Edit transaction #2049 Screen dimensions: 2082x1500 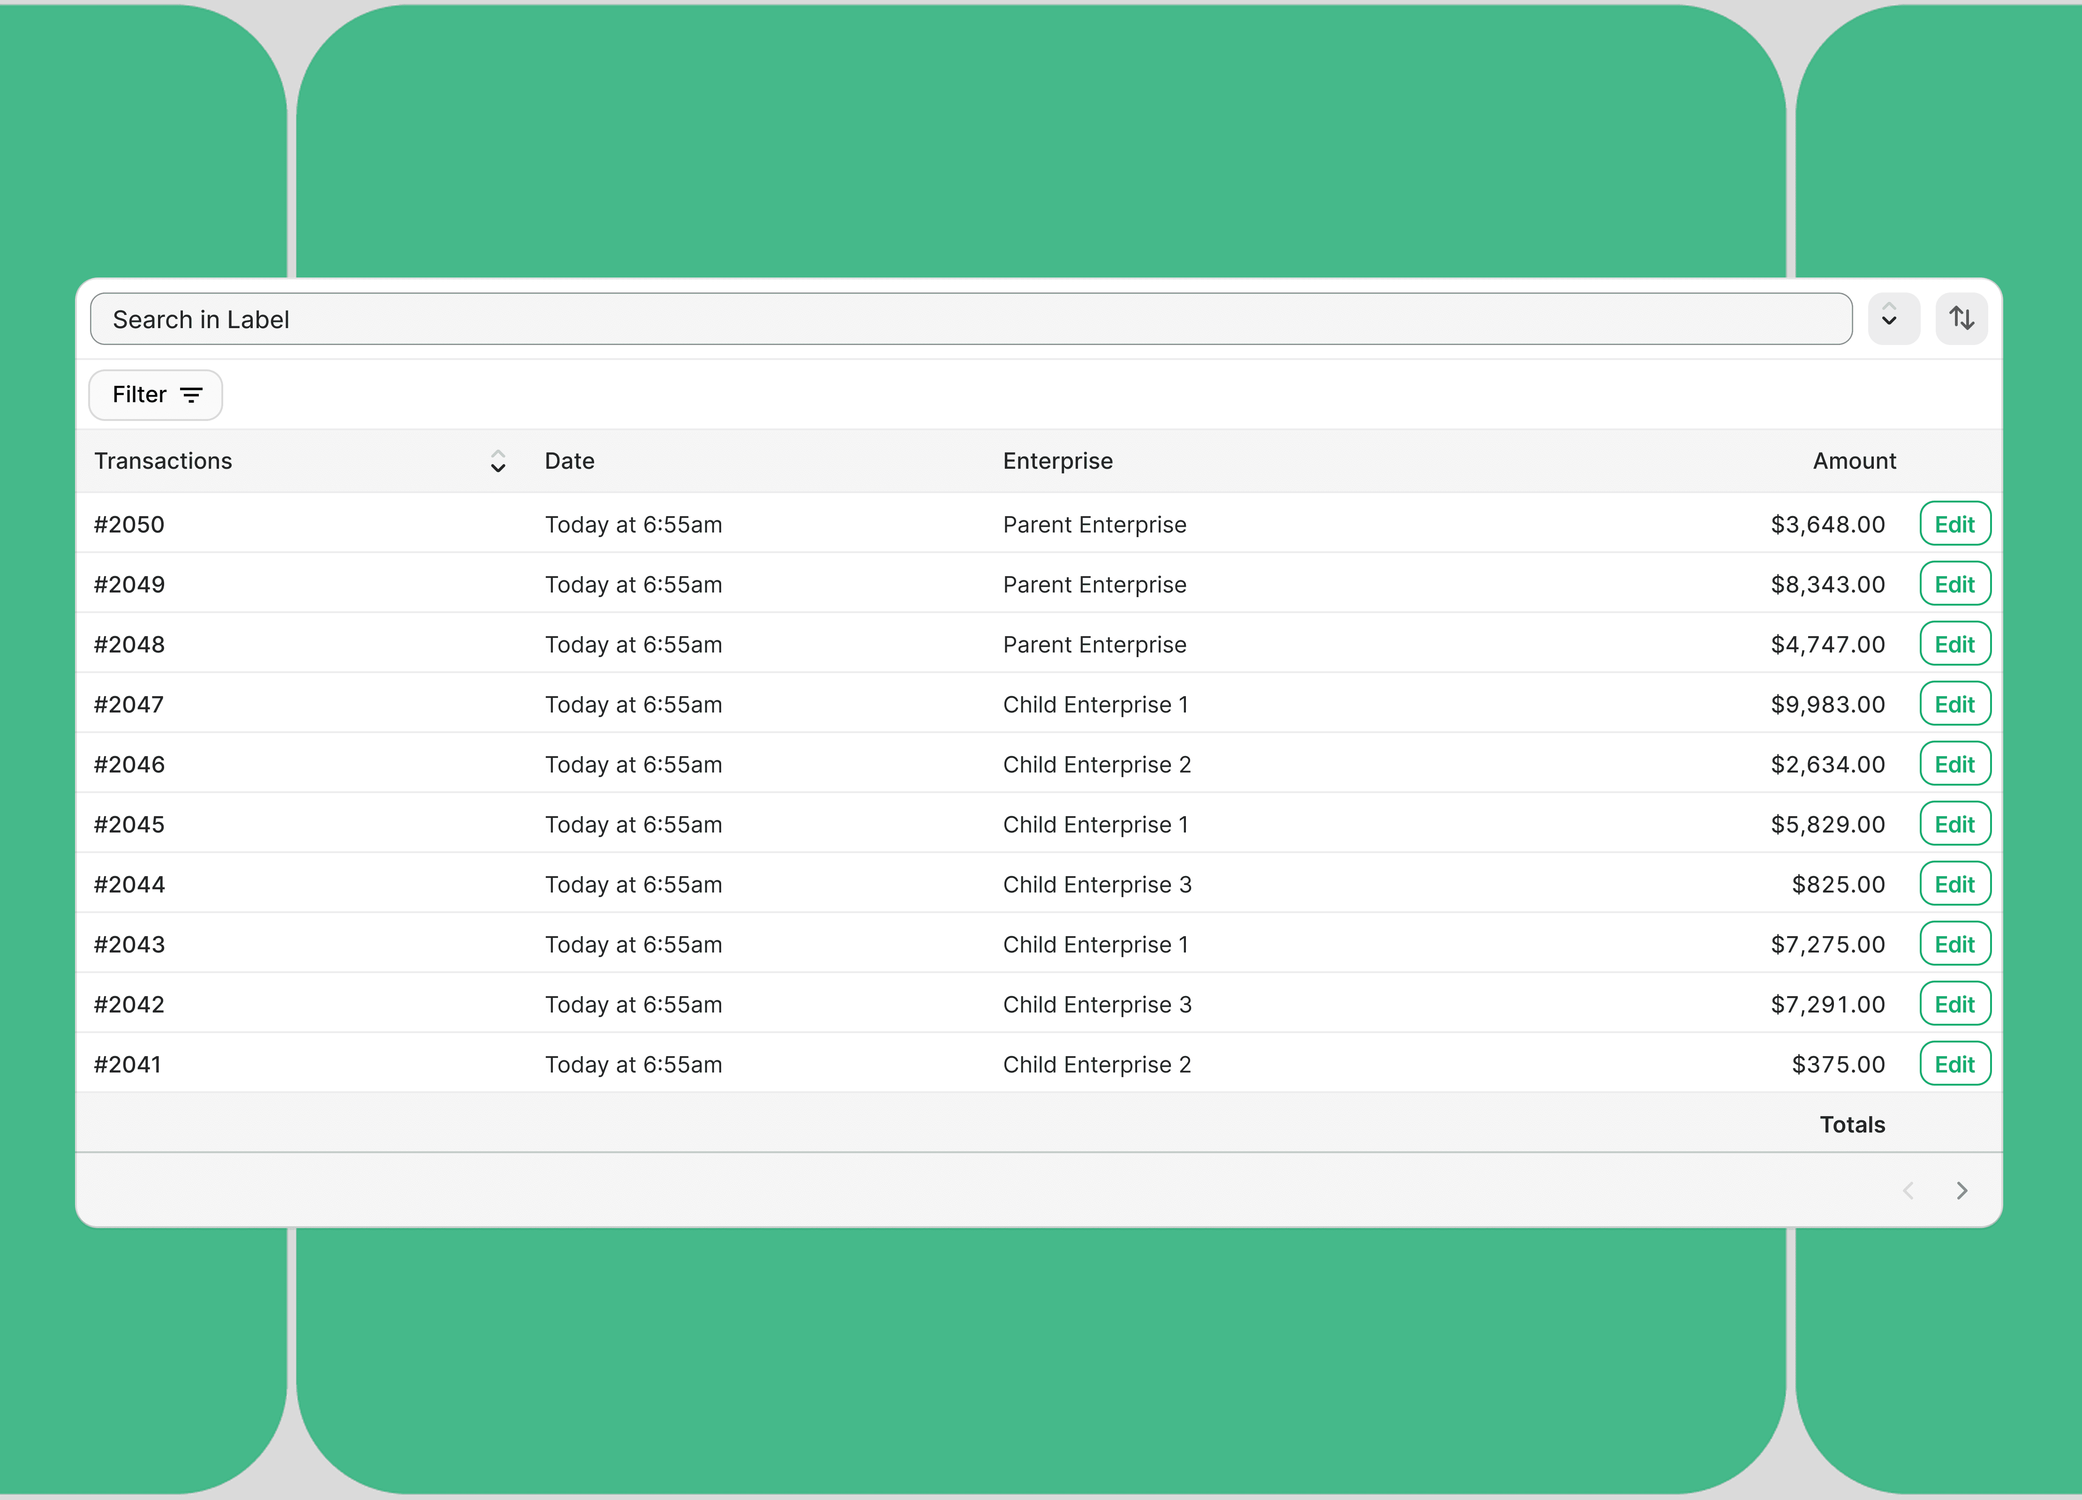1954,585
